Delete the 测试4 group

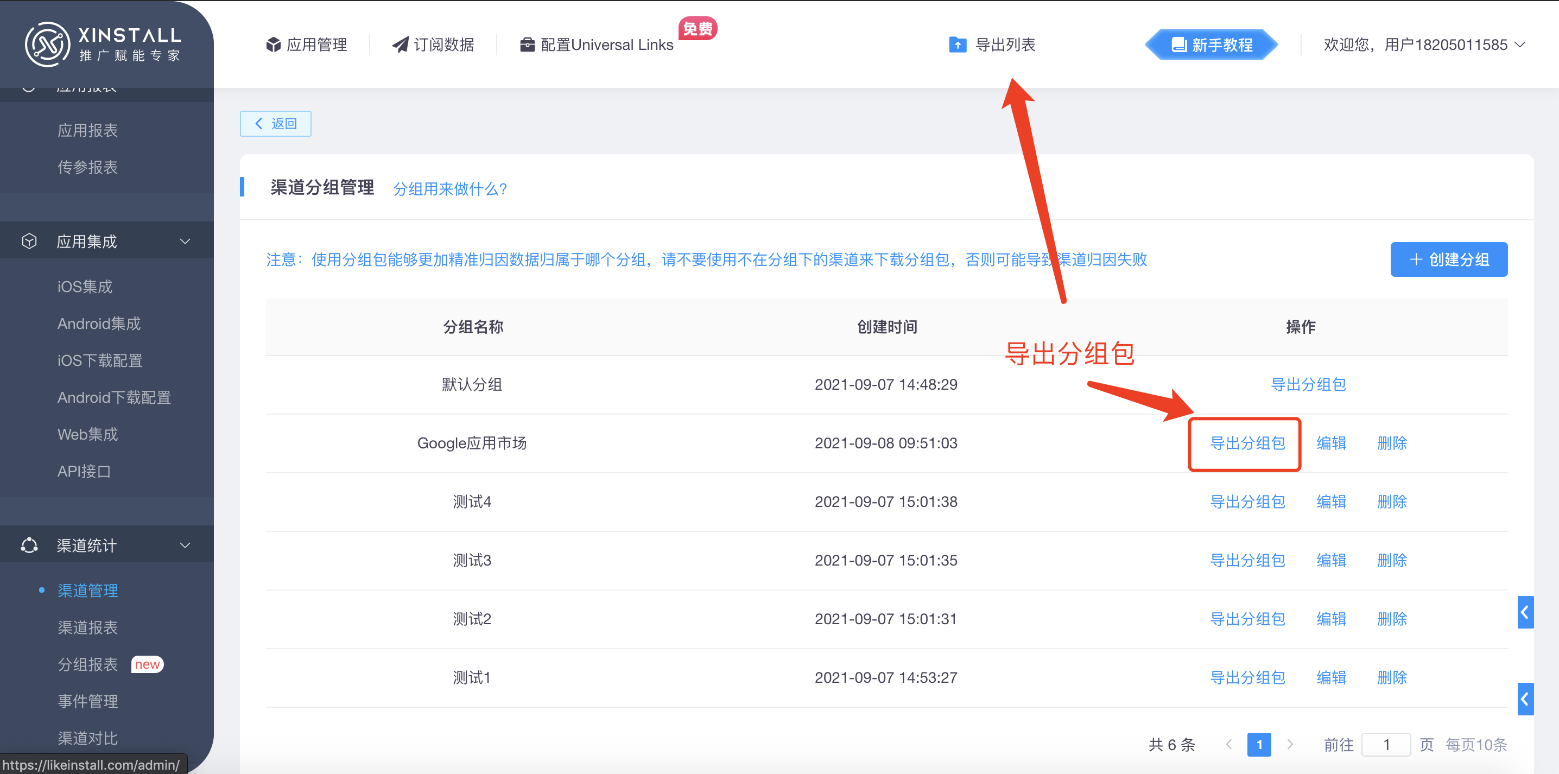1392,502
